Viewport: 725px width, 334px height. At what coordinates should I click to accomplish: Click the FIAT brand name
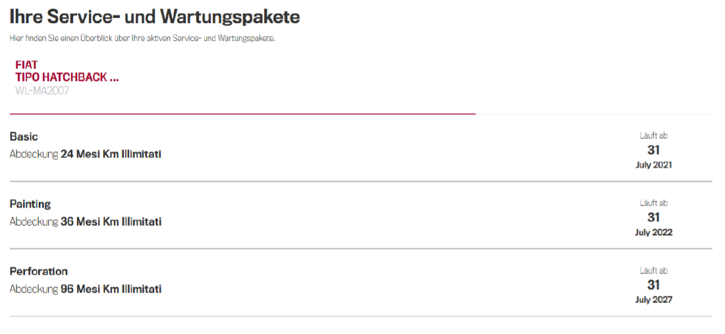coord(26,65)
